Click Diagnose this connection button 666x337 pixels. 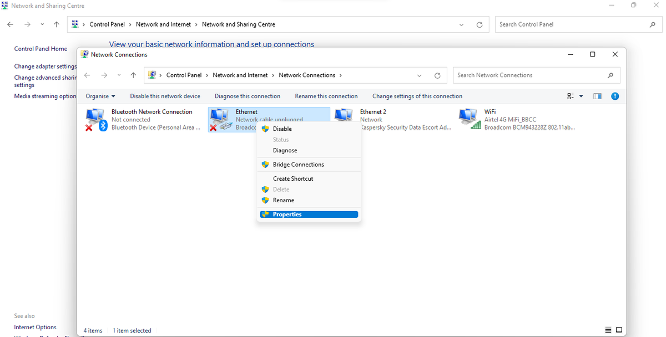coord(248,96)
